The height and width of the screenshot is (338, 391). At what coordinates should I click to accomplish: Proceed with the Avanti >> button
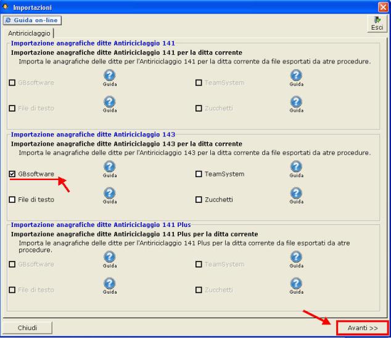[363, 328]
